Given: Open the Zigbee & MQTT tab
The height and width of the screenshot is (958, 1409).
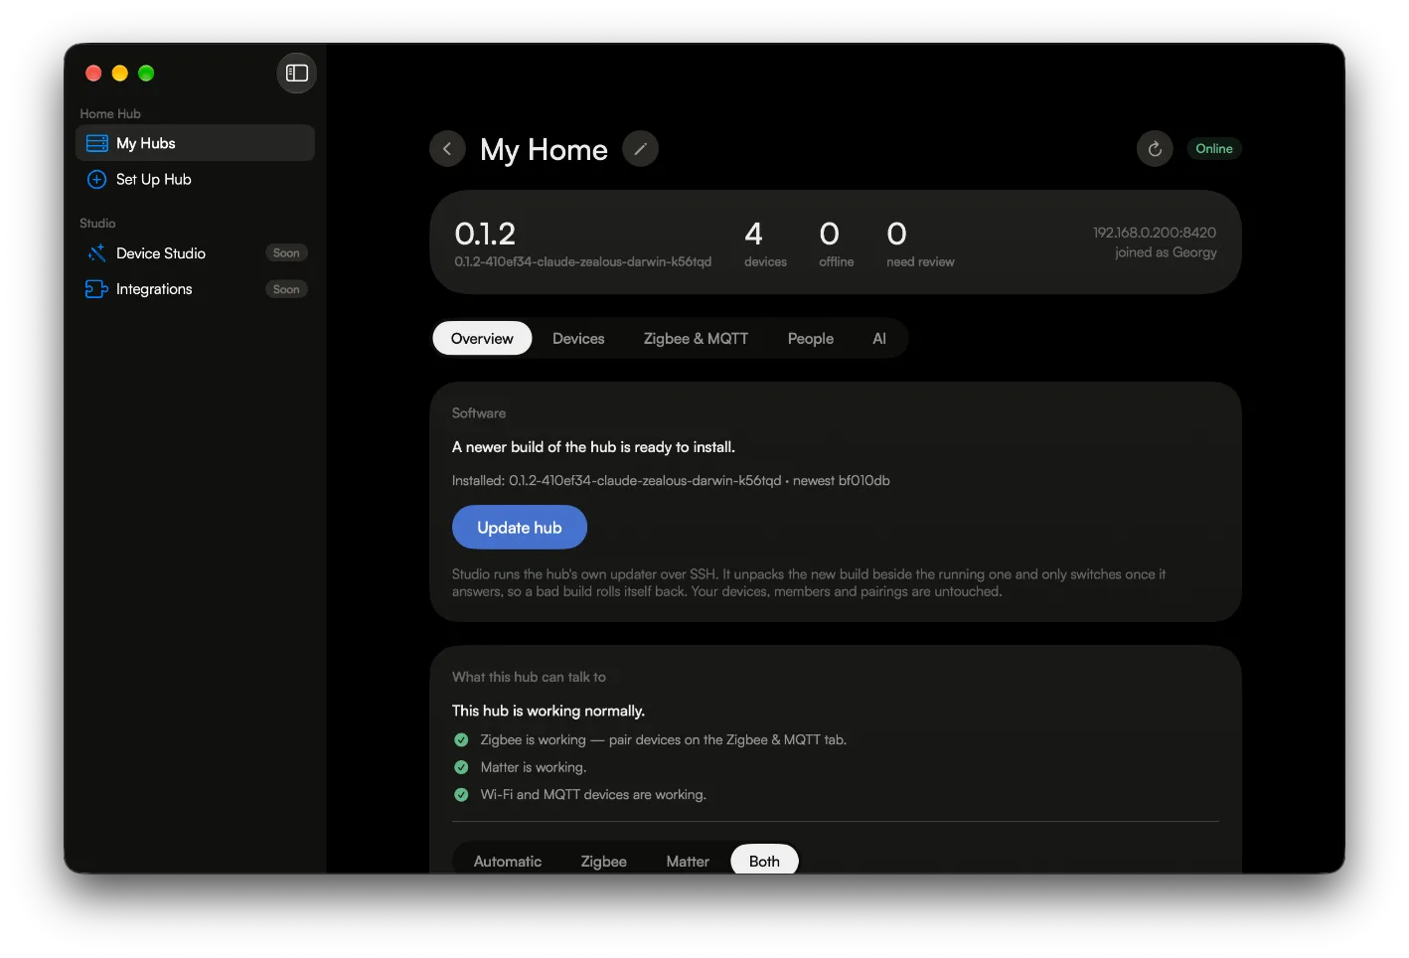Looking at the screenshot, I should click(696, 338).
